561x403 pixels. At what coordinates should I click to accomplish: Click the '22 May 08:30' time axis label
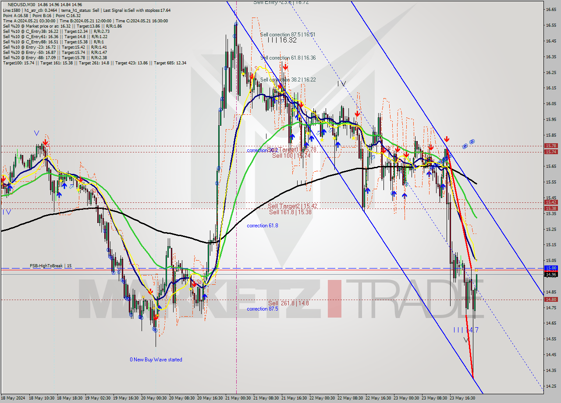(x=350, y=398)
